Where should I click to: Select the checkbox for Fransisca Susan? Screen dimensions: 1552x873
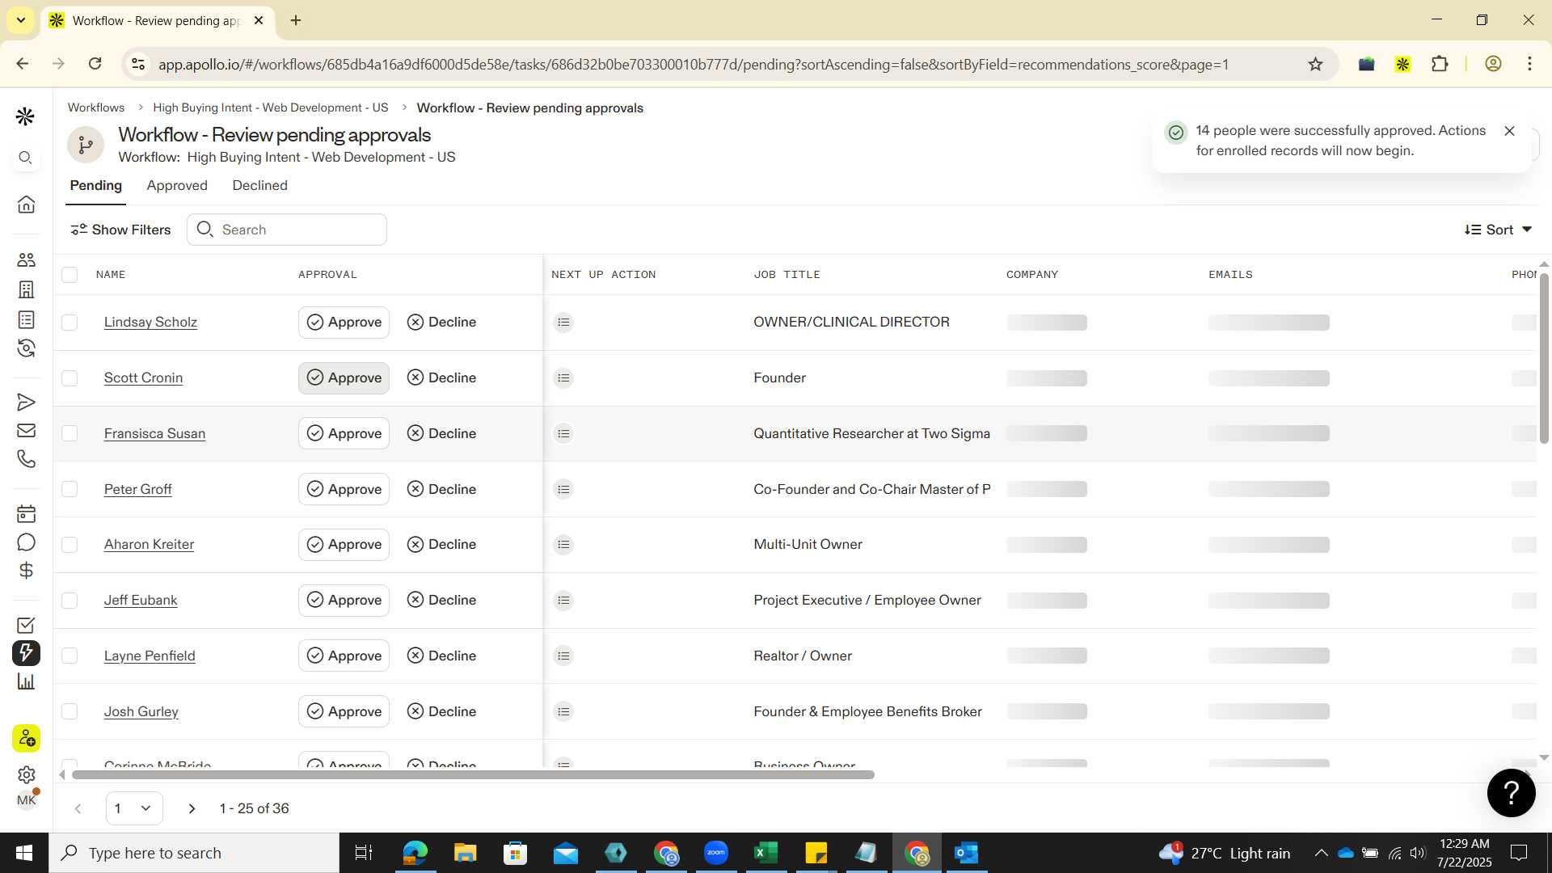[x=70, y=433]
